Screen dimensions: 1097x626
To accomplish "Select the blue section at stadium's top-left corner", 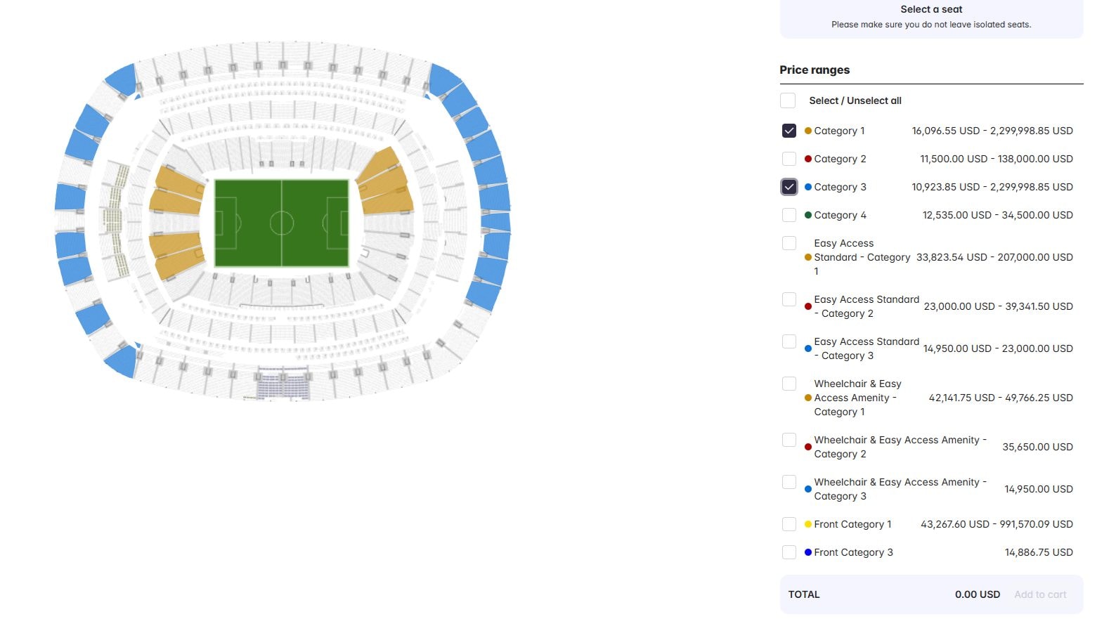I will pyautogui.click(x=122, y=79).
